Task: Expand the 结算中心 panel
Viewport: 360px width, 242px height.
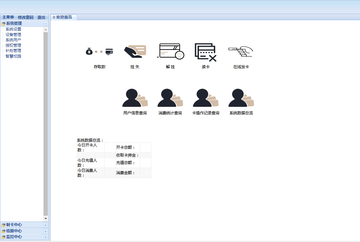Action: [x=46, y=231]
